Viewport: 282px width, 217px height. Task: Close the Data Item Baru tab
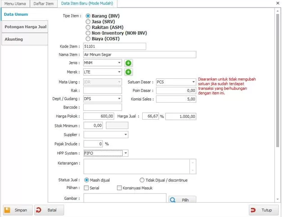(x=277, y=3)
